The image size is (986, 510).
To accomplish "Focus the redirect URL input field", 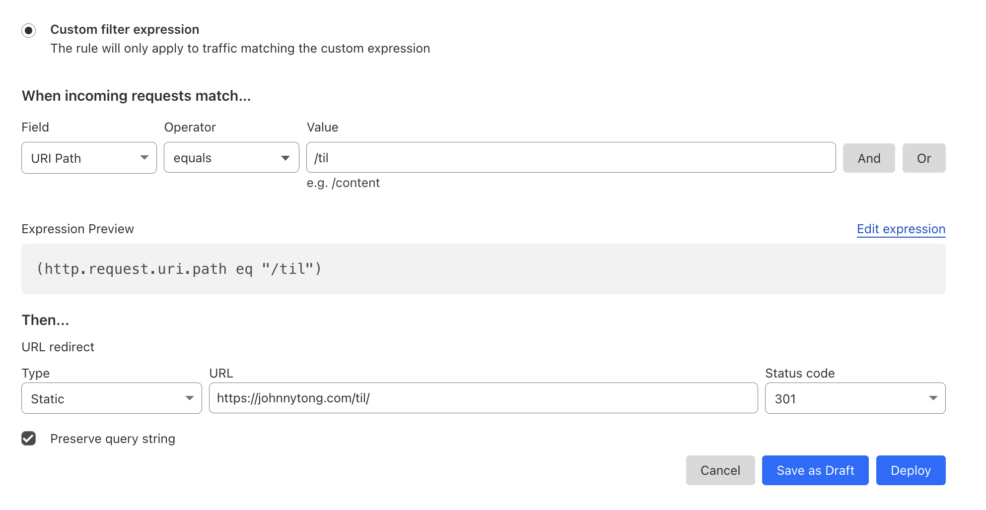I will tap(483, 398).
